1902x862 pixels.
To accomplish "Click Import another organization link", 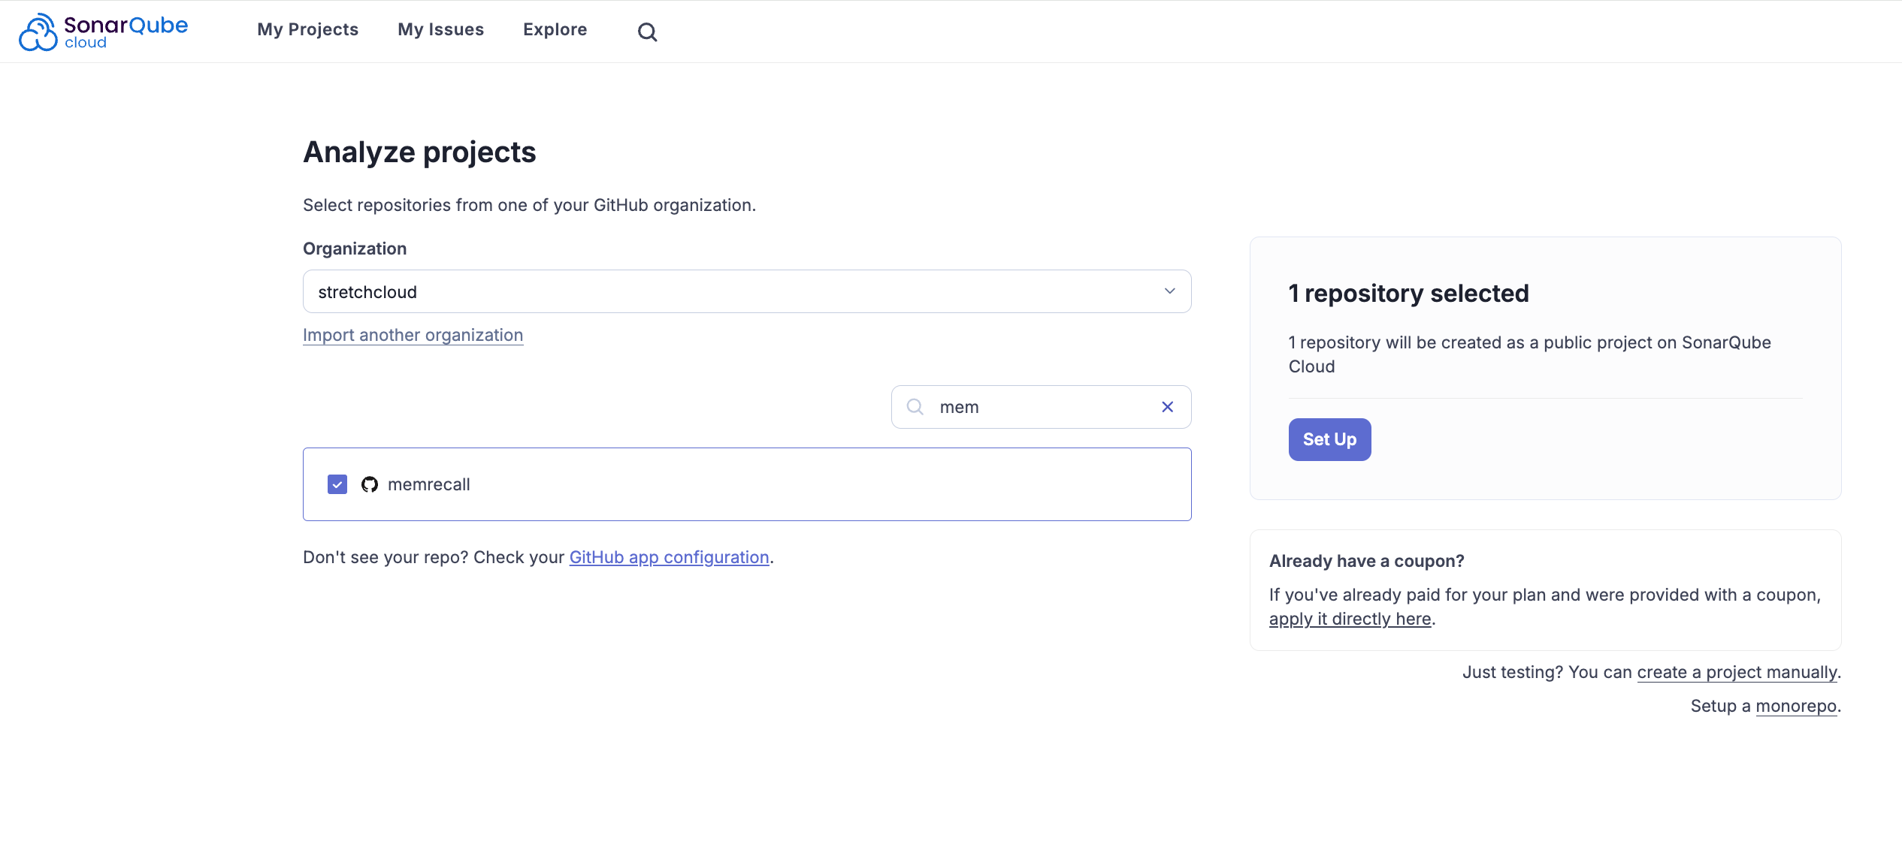I will pos(413,335).
